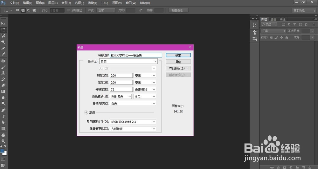Screen dimensions: 318x169
Task: Select the Hand tool
Action: 3,135
